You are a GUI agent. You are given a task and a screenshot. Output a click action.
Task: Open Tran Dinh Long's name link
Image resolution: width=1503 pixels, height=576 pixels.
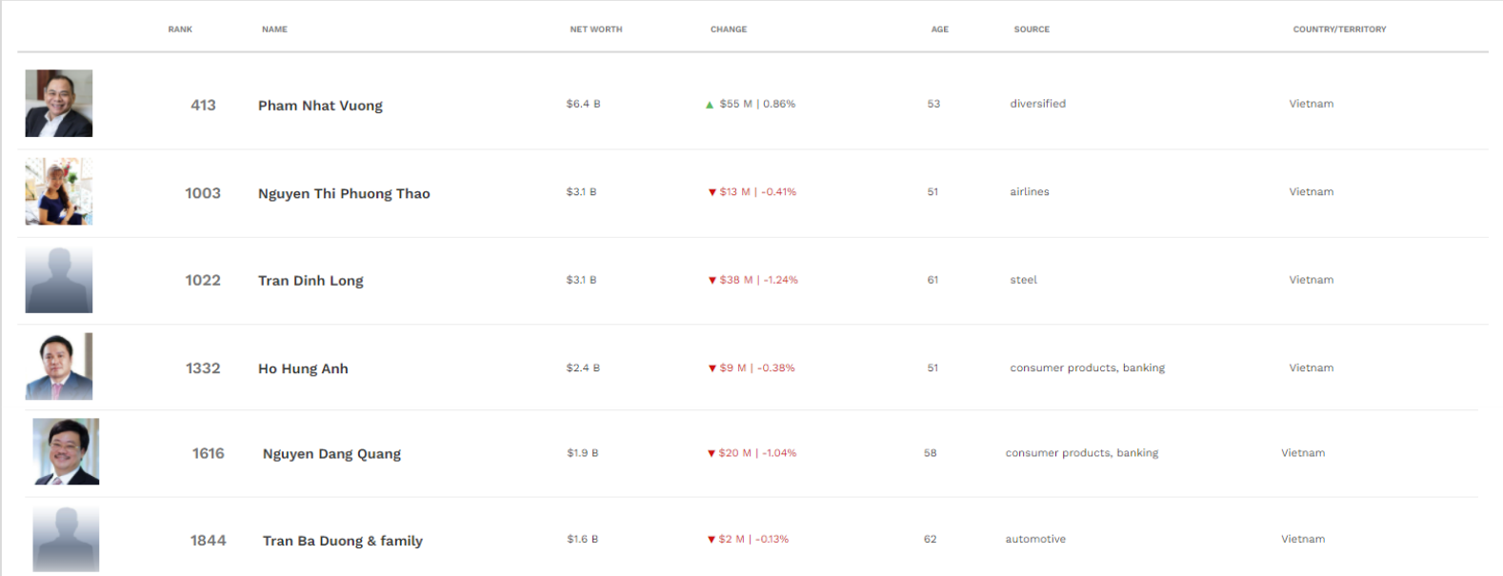311,281
